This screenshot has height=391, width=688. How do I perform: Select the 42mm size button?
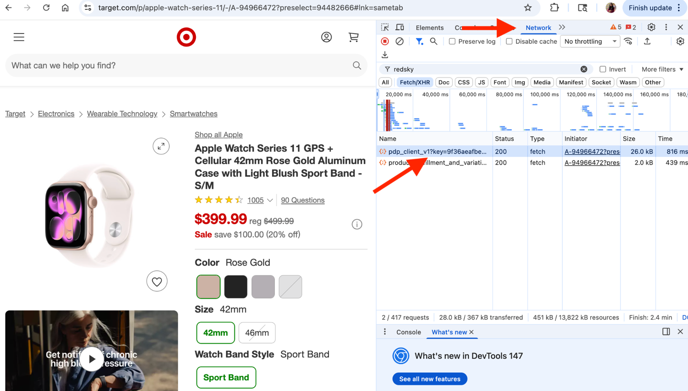point(216,333)
